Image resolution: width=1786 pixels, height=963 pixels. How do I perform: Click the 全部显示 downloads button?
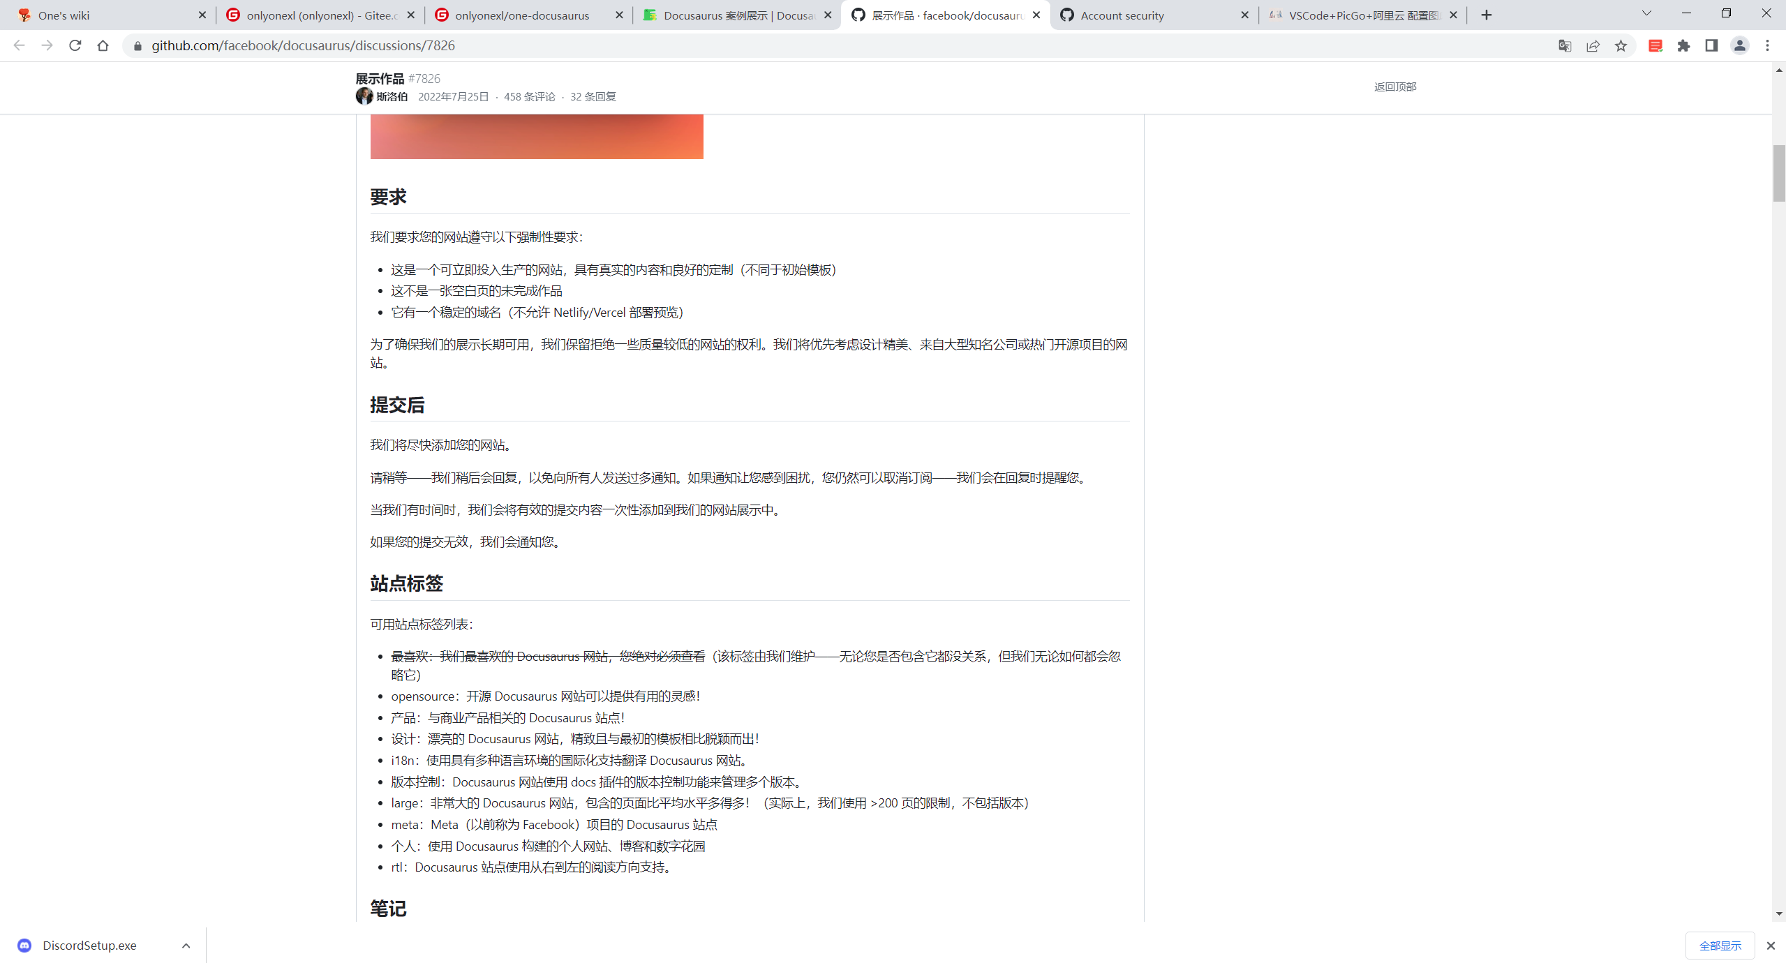1720,946
